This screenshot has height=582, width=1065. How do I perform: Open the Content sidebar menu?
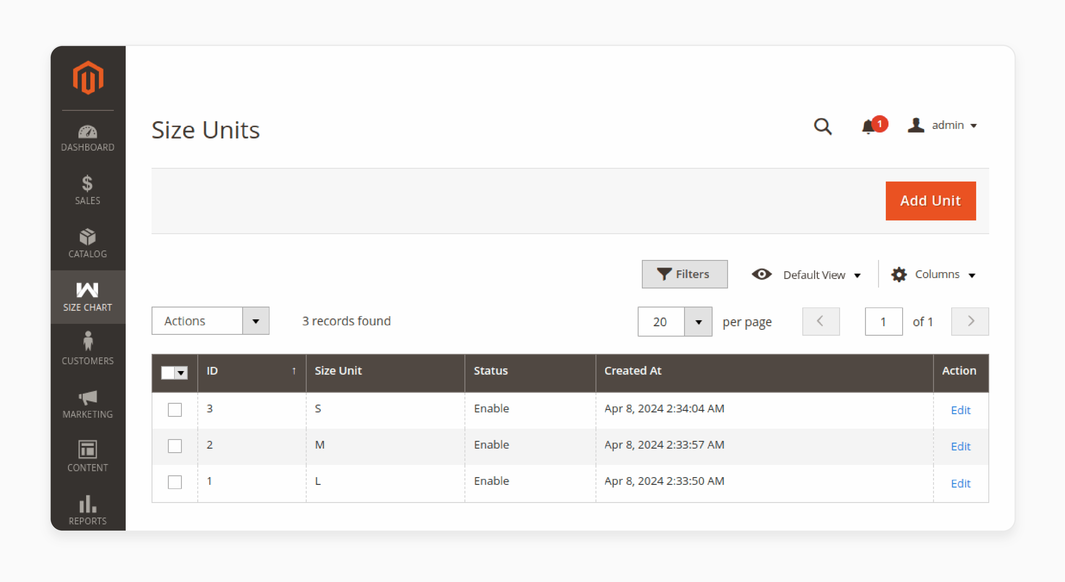pos(88,456)
